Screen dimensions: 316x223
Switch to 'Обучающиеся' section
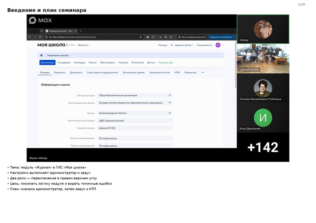tap(107, 63)
